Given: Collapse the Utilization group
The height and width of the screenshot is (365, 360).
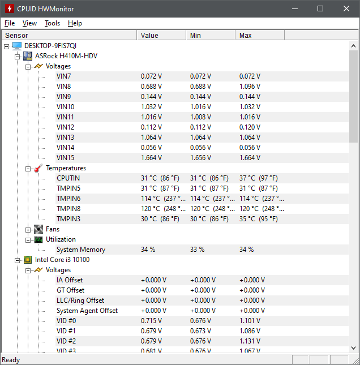Looking at the screenshot, I should (28, 240).
